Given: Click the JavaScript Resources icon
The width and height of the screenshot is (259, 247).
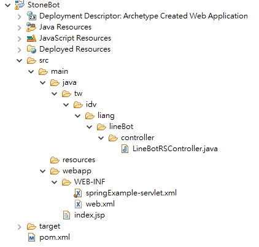Looking at the screenshot, I should (x=31, y=38).
